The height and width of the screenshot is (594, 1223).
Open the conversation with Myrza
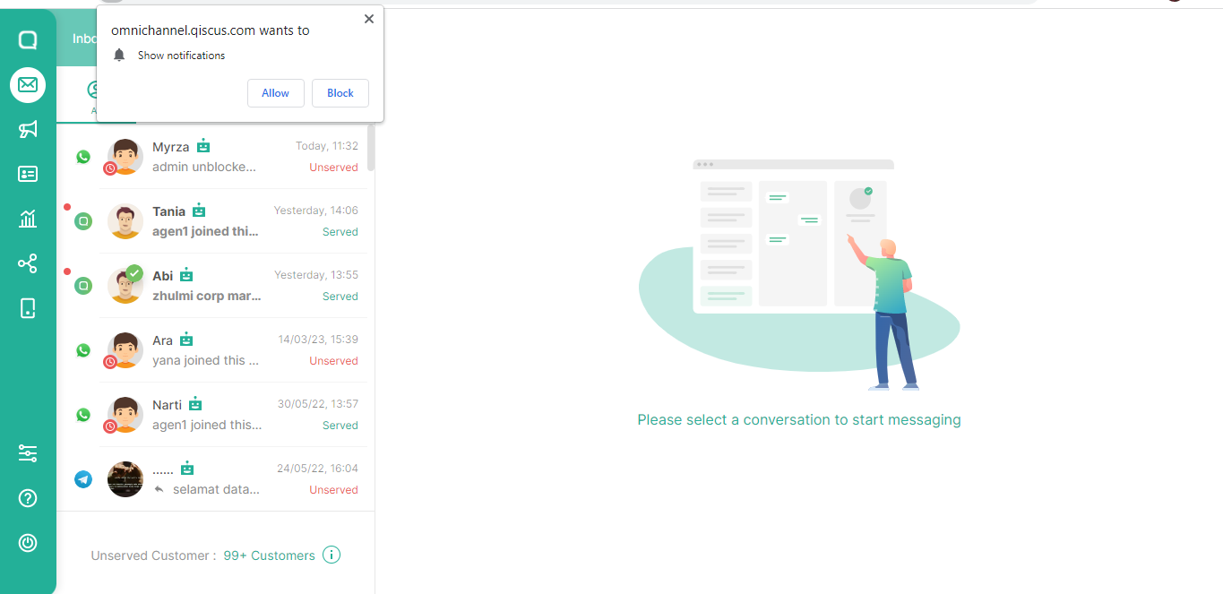[x=233, y=157]
